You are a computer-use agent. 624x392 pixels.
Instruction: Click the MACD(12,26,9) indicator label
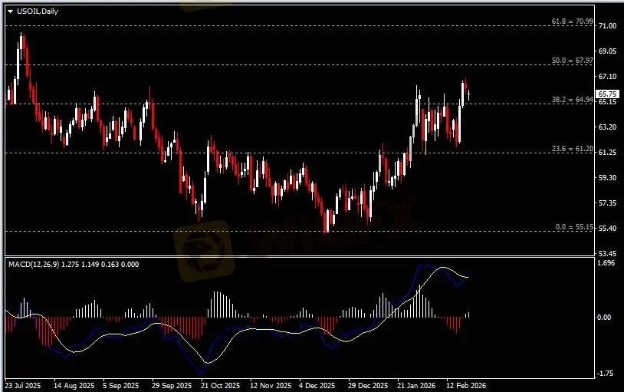pos(34,264)
